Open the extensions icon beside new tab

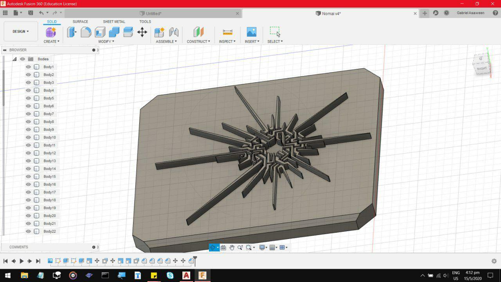coord(436,13)
